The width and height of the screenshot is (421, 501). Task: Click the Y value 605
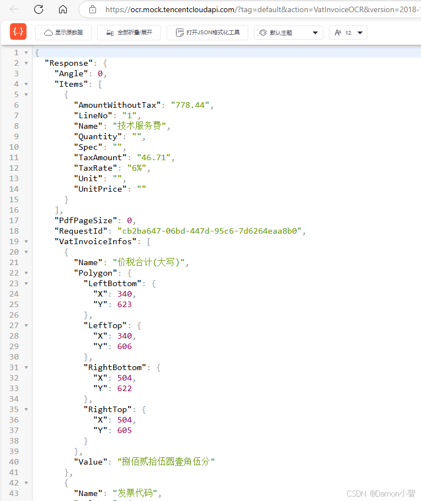click(125, 430)
